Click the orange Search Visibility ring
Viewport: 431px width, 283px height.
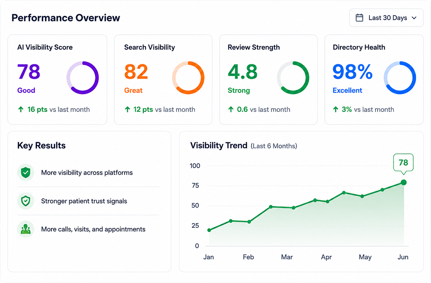pyautogui.click(x=188, y=78)
